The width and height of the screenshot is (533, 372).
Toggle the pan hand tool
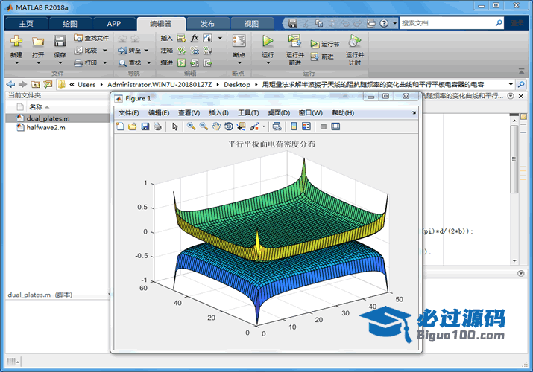(216, 126)
